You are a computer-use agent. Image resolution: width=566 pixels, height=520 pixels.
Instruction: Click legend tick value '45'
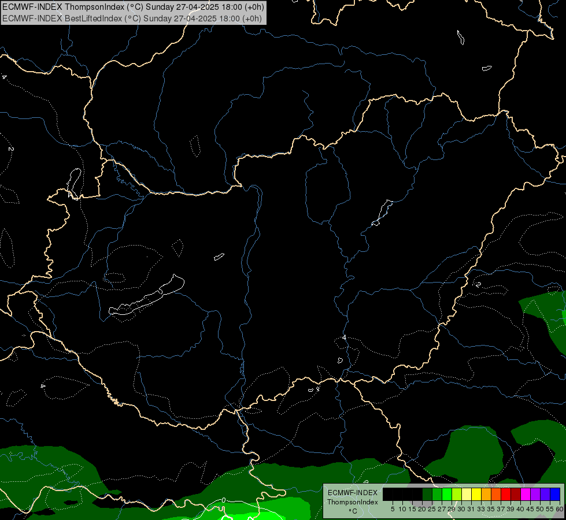pyautogui.click(x=530, y=509)
